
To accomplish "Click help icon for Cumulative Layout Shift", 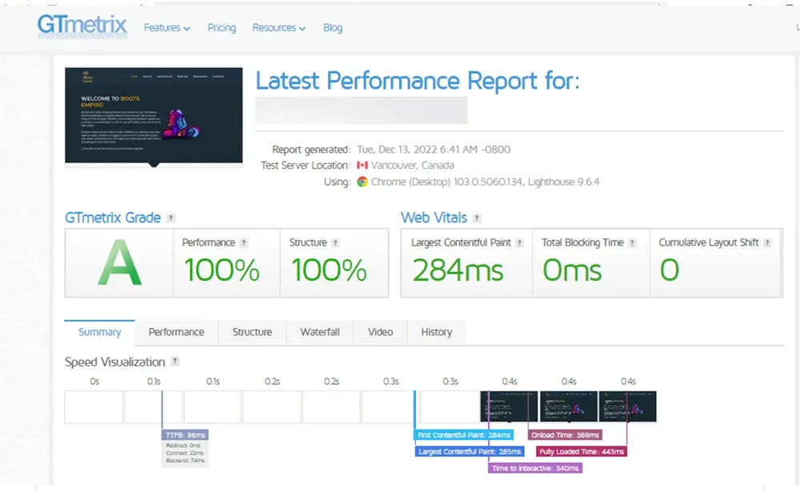I will 767,243.
